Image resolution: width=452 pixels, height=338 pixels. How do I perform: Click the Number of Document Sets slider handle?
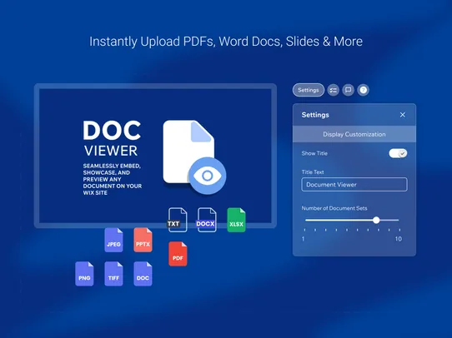point(376,220)
